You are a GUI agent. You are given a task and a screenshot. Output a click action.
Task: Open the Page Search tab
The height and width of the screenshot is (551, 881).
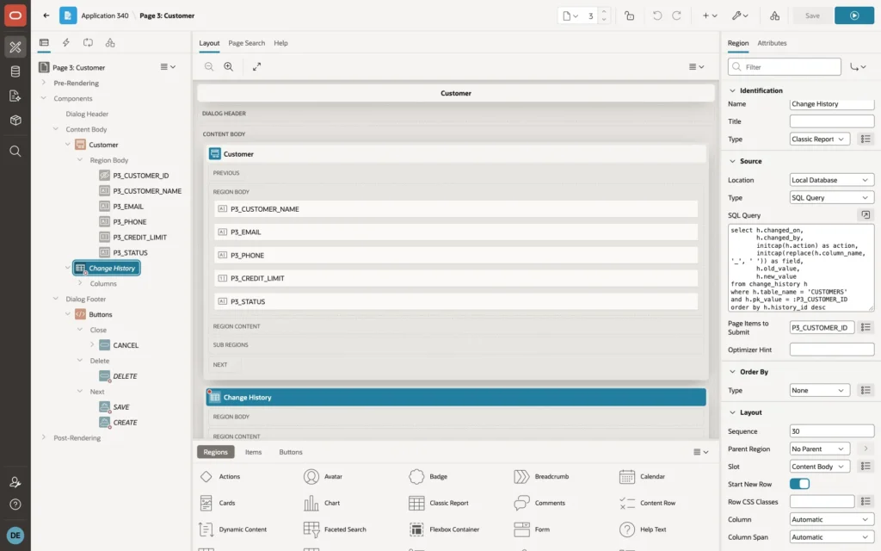coord(246,43)
